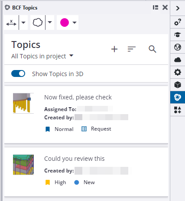Screen dimensions: 185x201
Task: Click the magenta markup color swatch
Action: click(65, 22)
